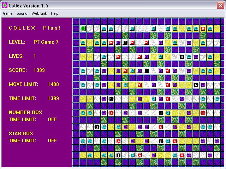Image resolution: width=226 pixels, height=169 pixels.
Task: Click the move limit value '1400'
Action: pos(53,84)
